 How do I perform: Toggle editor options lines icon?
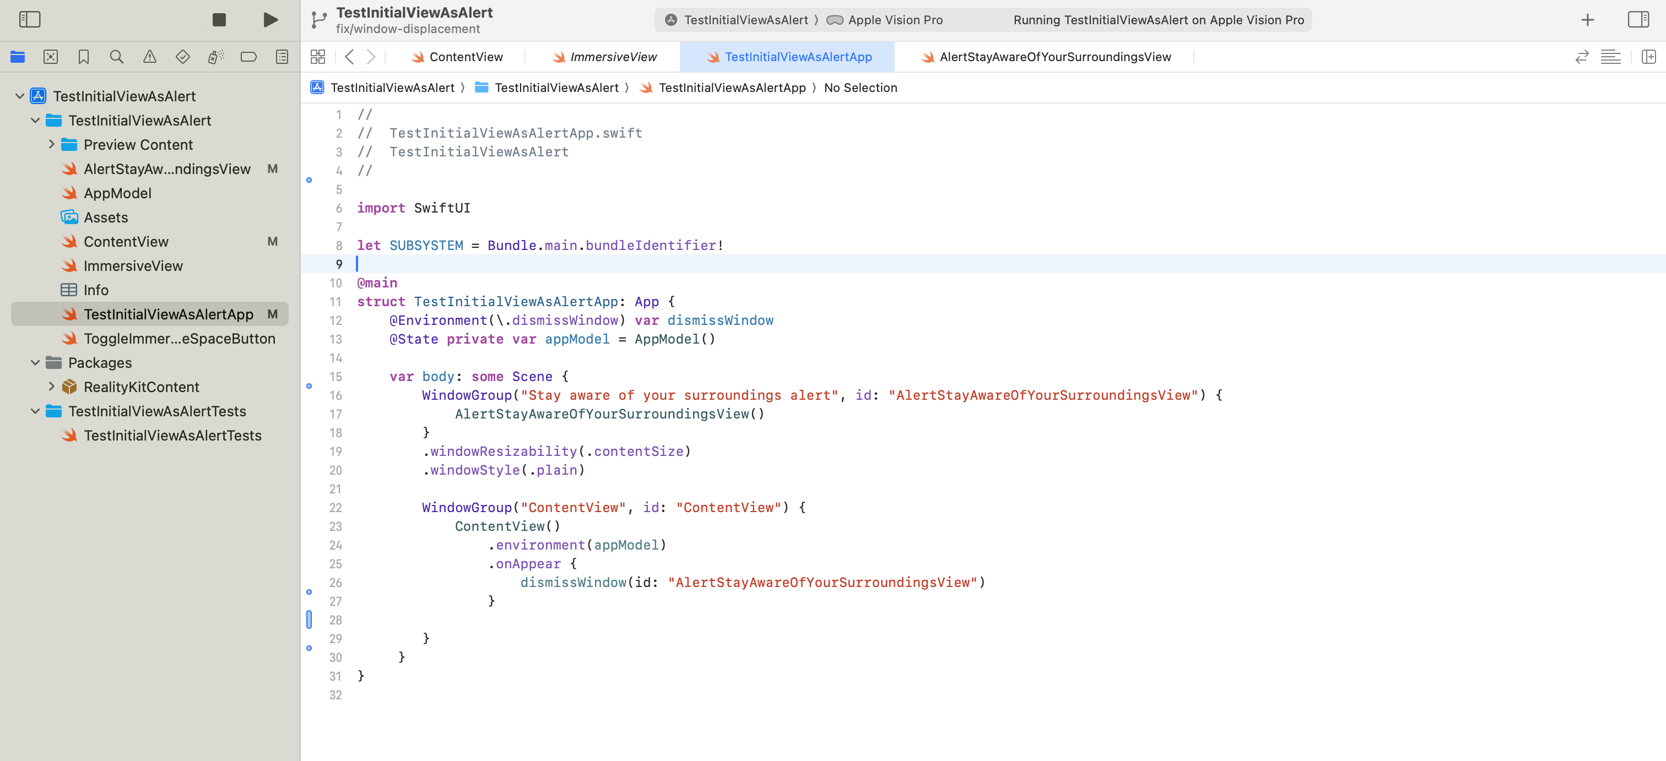click(1610, 57)
